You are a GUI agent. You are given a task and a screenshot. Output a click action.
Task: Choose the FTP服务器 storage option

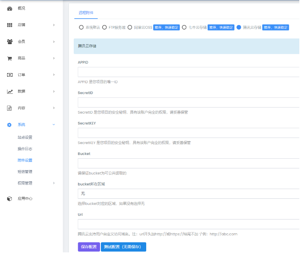coord(105,28)
